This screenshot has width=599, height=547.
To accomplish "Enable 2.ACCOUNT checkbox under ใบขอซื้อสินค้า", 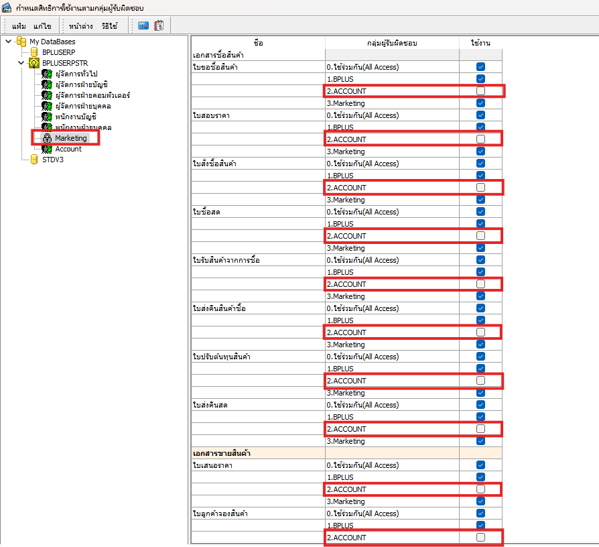I will 480,91.
